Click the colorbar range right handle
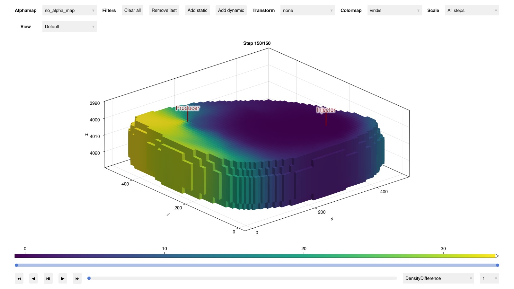 click(497, 265)
